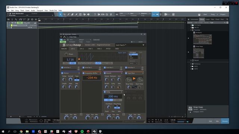Toggle the Serial Bus 3 enable checkbox
The height and width of the screenshot is (134, 239).
point(105,67)
